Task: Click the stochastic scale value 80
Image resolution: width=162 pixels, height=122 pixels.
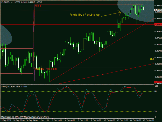Action: [156, 91]
